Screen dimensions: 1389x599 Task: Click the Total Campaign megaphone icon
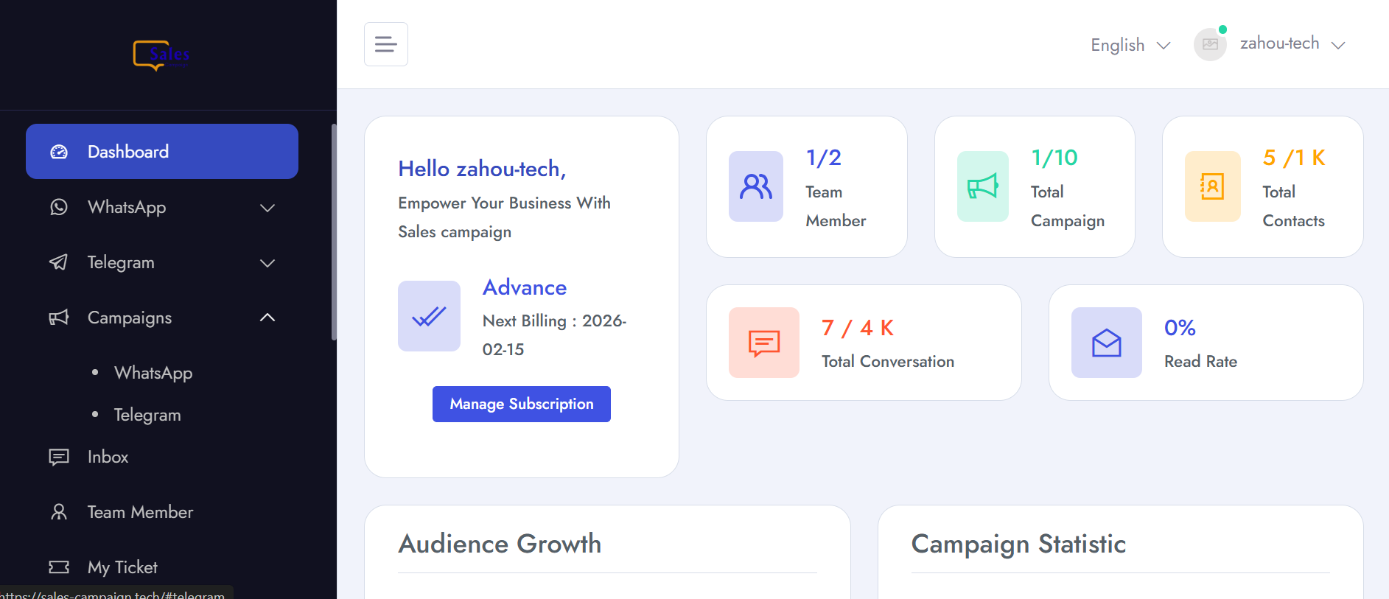pos(982,186)
